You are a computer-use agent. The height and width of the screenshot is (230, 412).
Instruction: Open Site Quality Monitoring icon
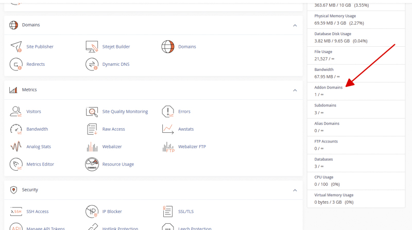click(x=92, y=111)
